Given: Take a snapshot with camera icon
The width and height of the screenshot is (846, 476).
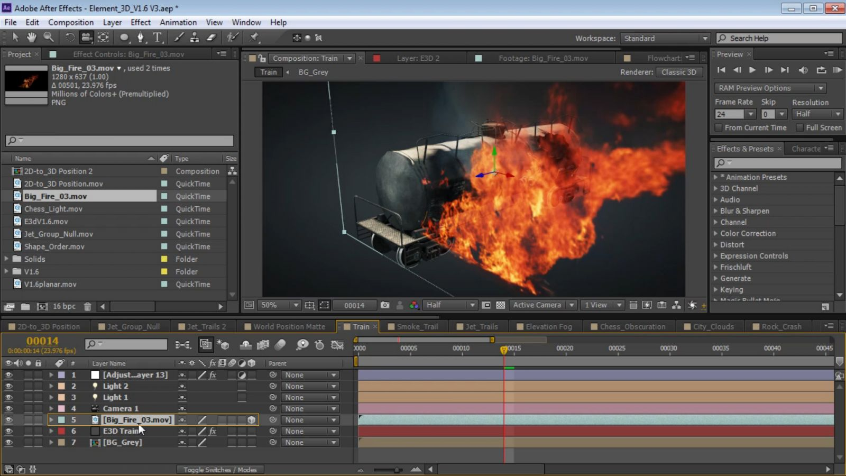Looking at the screenshot, I should coord(385,305).
